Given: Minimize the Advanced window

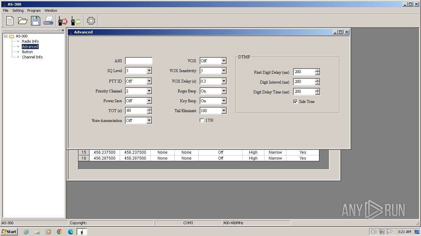Looking at the screenshot, I should [335, 32].
